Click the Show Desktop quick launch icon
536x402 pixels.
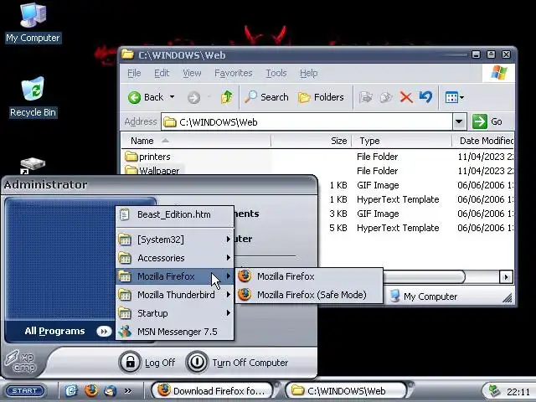[71, 390]
